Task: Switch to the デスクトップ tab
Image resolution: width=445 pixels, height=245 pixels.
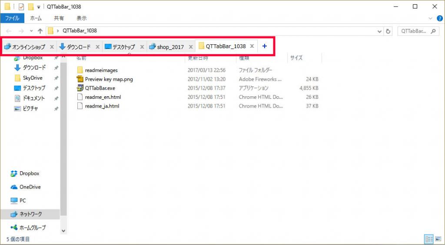Action: [x=124, y=47]
